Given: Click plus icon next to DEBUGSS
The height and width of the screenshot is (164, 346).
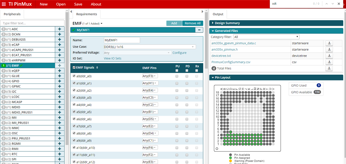Looking at the screenshot, I should tap(60, 40).
